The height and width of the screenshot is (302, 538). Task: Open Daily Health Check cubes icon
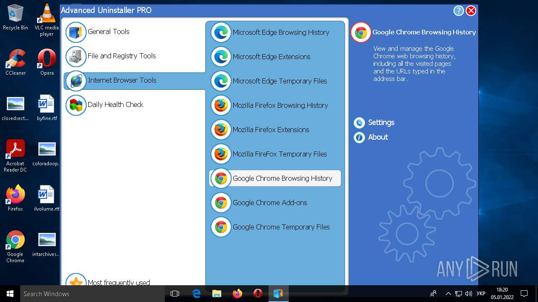tap(76, 105)
